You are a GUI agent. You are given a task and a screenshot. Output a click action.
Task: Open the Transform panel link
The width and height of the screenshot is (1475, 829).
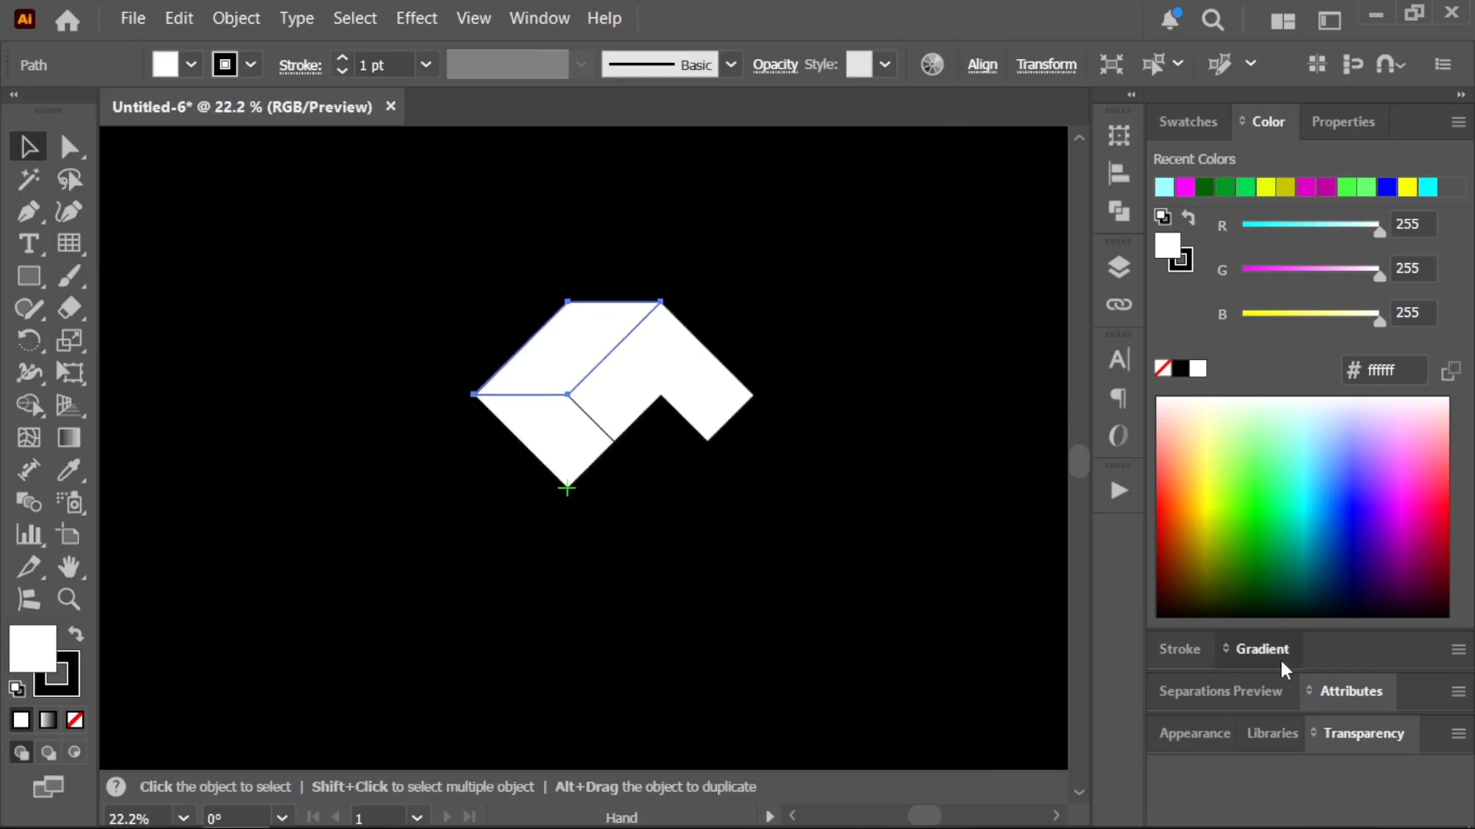tap(1046, 65)
